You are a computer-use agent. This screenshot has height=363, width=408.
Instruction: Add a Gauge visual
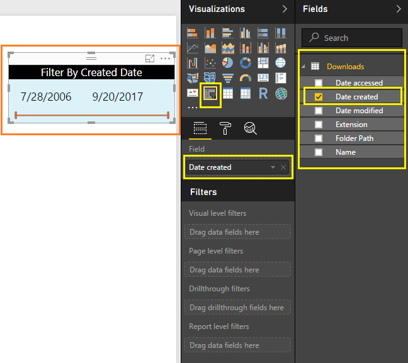[x=246, y=78]
